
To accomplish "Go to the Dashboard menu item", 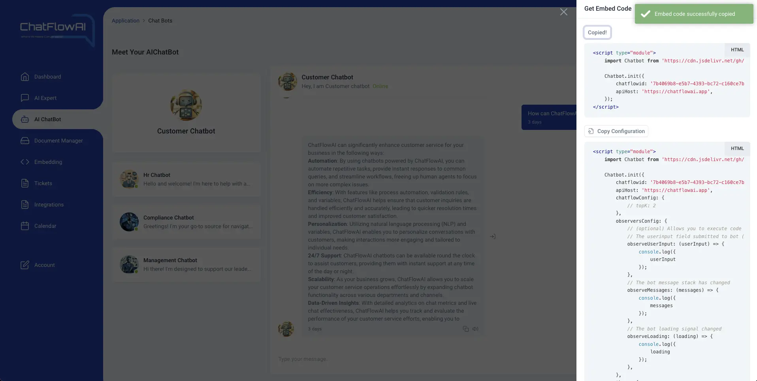I will pos(48,77).
